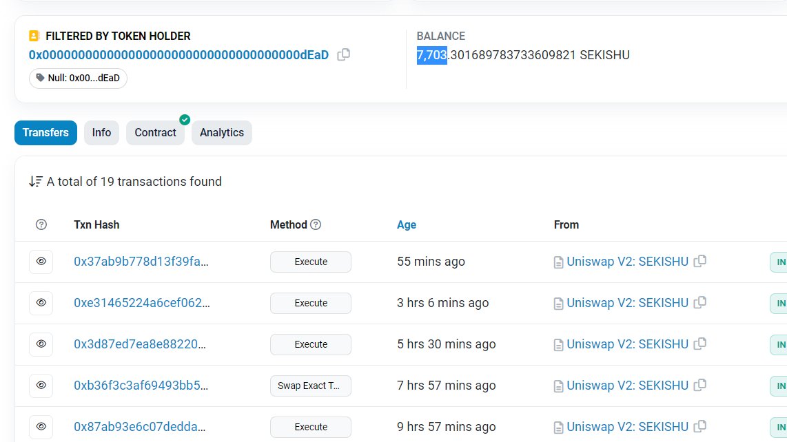Screen dimensions: 787x442
Task: Click the orange token holder filter icon
Action: point(34,36)
